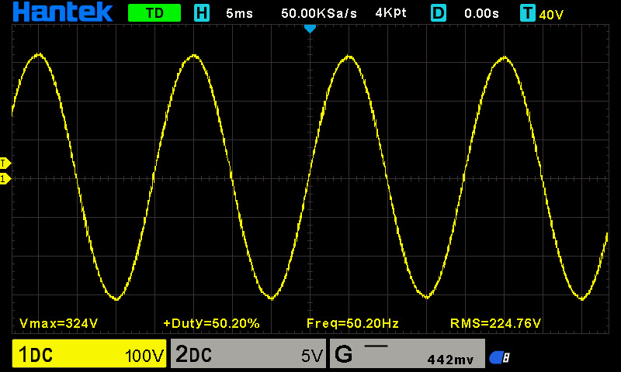Viewport: 621px width, 372px height.
Task: Open the G generator 442mv box
Action: point(407,353)
